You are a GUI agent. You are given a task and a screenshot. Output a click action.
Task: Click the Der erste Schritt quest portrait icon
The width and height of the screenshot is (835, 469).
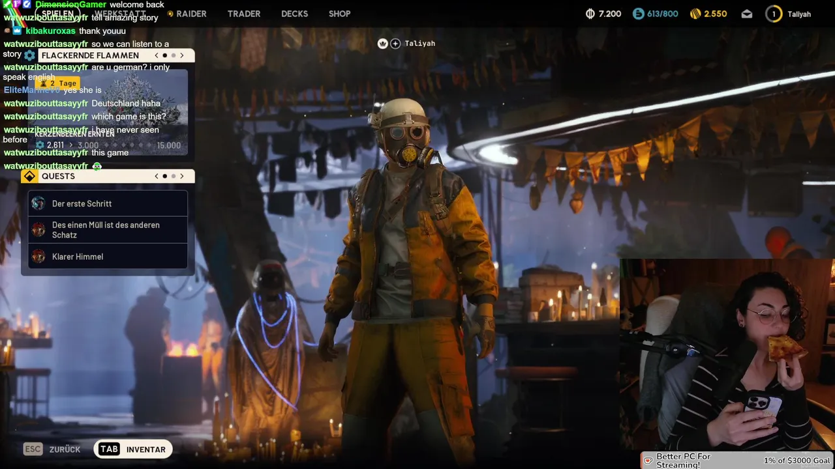tap(38, 204)
